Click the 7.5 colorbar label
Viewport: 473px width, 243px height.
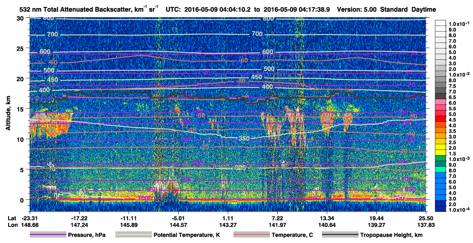pyautogui.click(x=452, y=86)
